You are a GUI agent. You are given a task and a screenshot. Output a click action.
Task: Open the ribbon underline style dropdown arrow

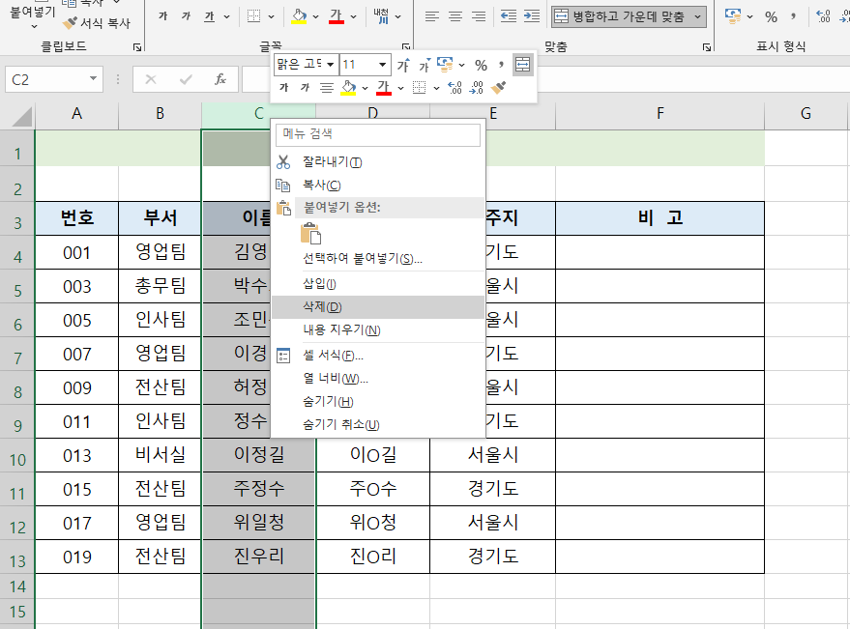(x=226, y=16)
